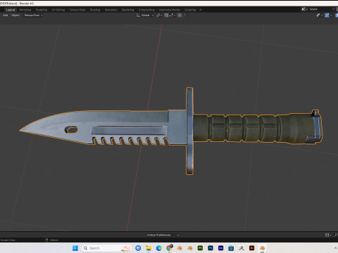Viewport: 338px width, 253px height.
Task: Open the bottom editor options dropdown icon
Action: click(x=328, y=235)
